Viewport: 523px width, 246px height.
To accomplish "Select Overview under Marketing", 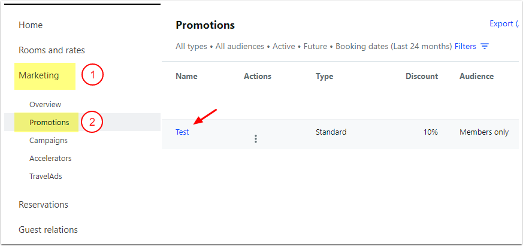I will pos(45,105).
